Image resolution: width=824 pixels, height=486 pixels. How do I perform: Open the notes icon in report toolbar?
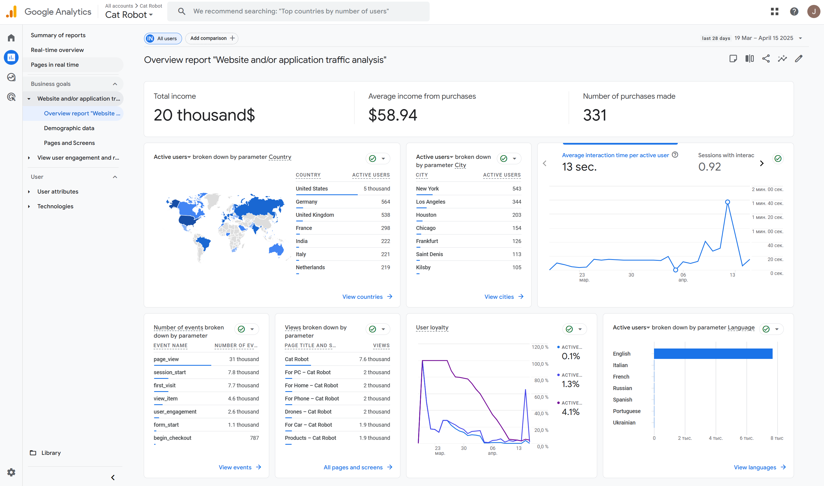tap(733, 58)
